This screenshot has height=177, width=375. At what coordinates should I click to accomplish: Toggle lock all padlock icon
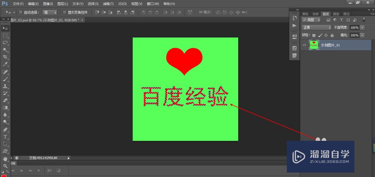pos(332,35)
